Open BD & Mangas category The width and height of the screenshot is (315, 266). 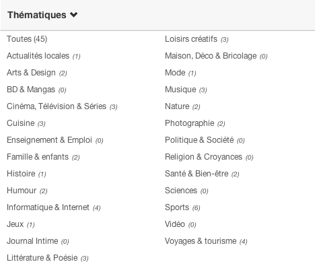[x=31, y=90]
